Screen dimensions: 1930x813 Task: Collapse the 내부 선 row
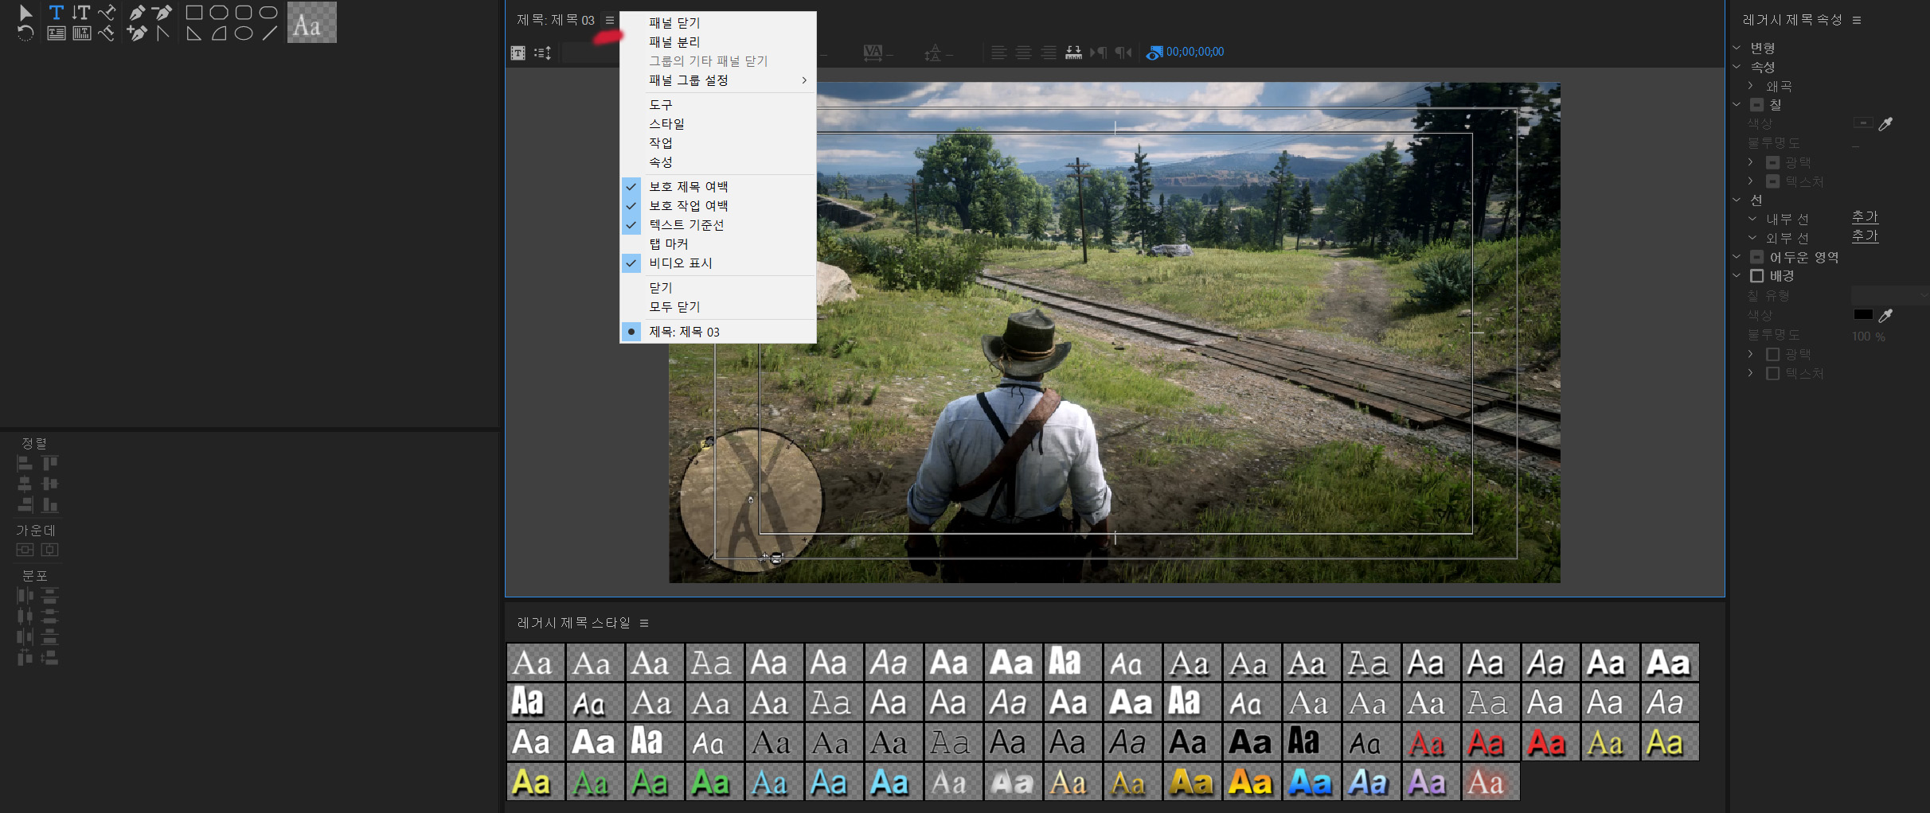(1752, 219)
